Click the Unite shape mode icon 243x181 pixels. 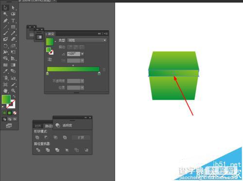37,137
